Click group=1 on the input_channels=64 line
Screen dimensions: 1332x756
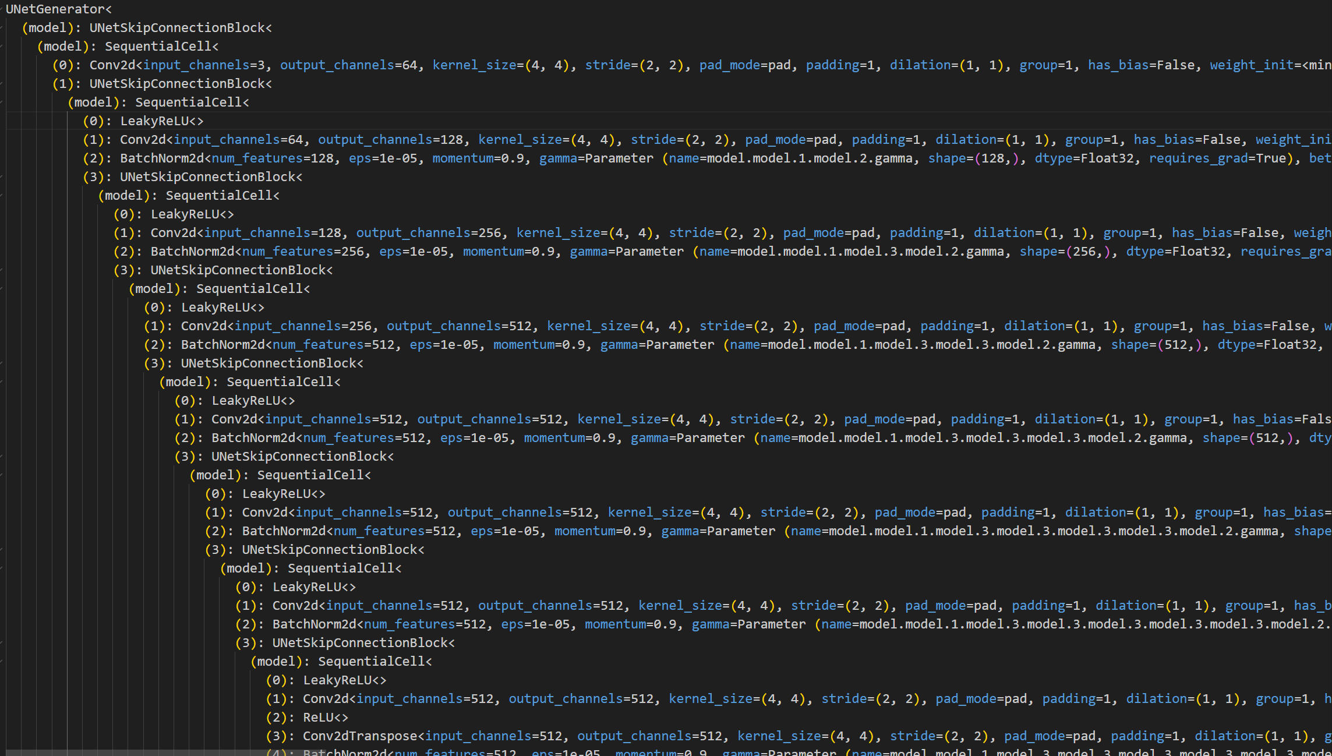[x=1092, y=140]
